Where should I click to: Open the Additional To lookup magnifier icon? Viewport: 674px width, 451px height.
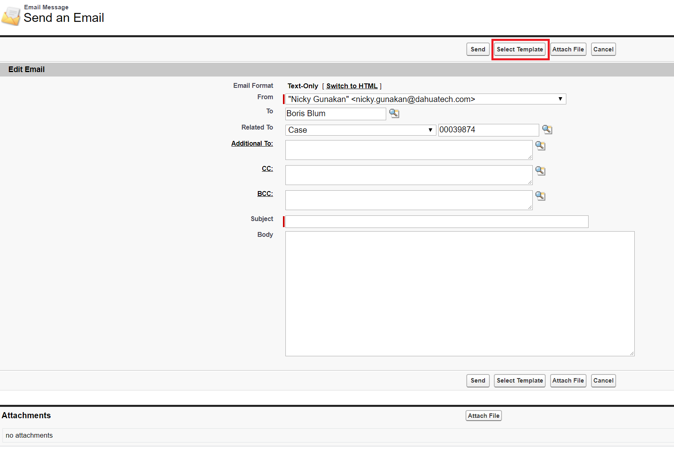point(540,146)
